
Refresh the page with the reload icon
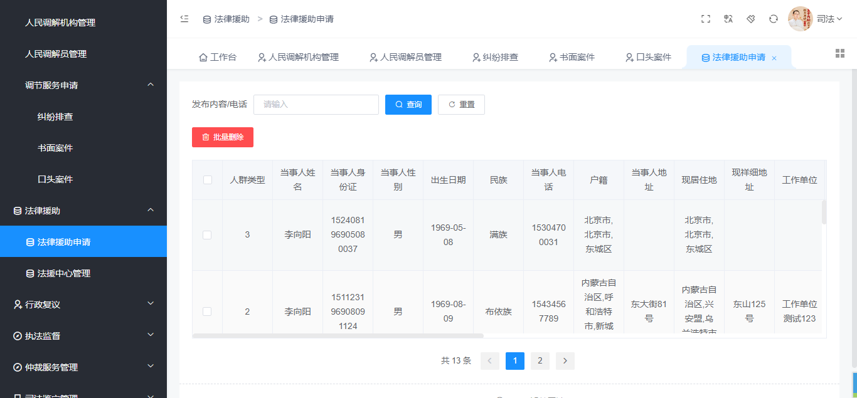coord(773,19)
